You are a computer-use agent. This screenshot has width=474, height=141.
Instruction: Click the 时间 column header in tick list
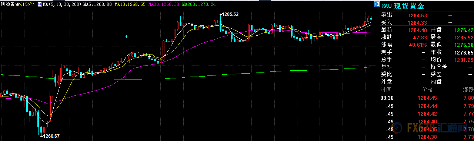386,90
